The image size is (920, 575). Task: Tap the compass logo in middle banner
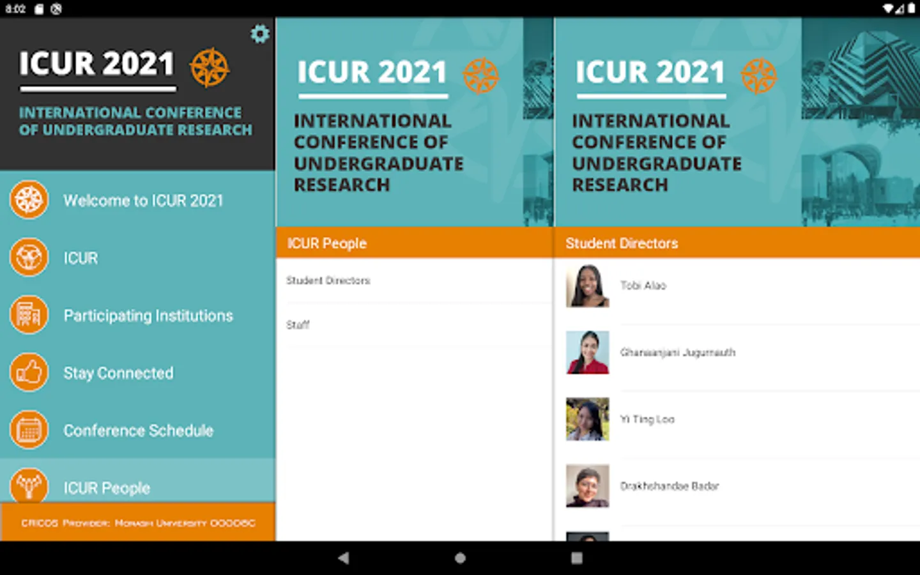point(480,75)
